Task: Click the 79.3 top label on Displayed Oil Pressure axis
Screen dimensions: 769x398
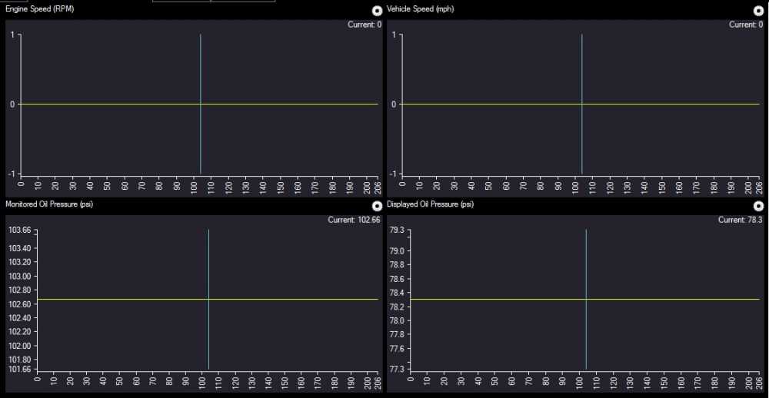Action: [x=398, y=231]
